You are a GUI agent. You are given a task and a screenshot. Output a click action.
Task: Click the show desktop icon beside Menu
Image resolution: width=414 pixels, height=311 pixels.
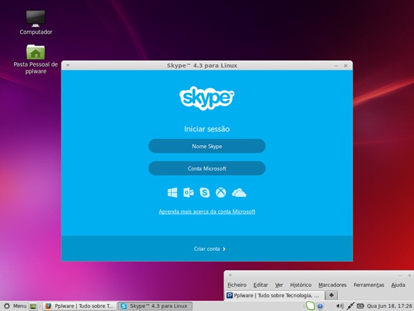33,306
